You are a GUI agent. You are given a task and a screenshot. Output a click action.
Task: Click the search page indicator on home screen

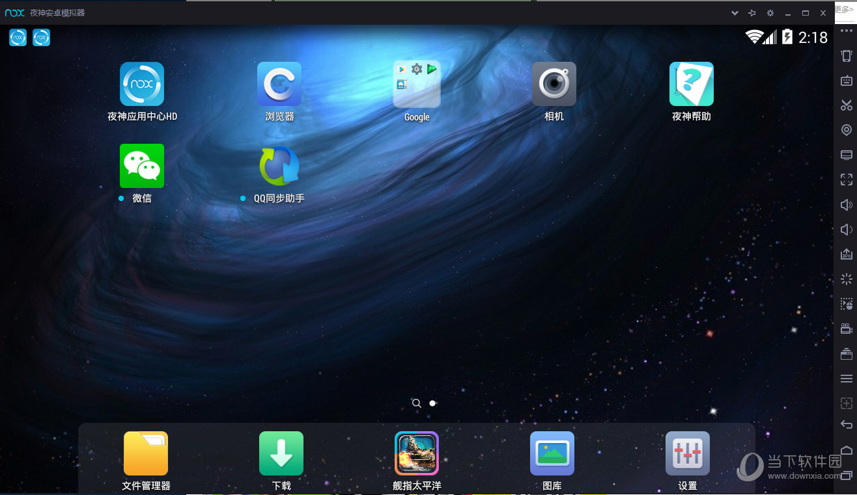tap(417, 403)
